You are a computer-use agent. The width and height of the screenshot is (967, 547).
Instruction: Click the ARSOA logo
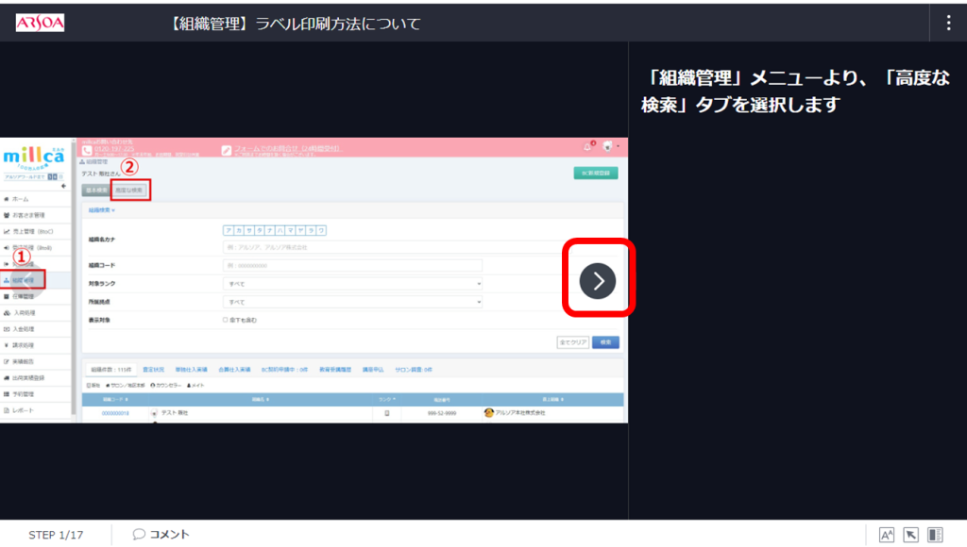(x=40, y=23)
